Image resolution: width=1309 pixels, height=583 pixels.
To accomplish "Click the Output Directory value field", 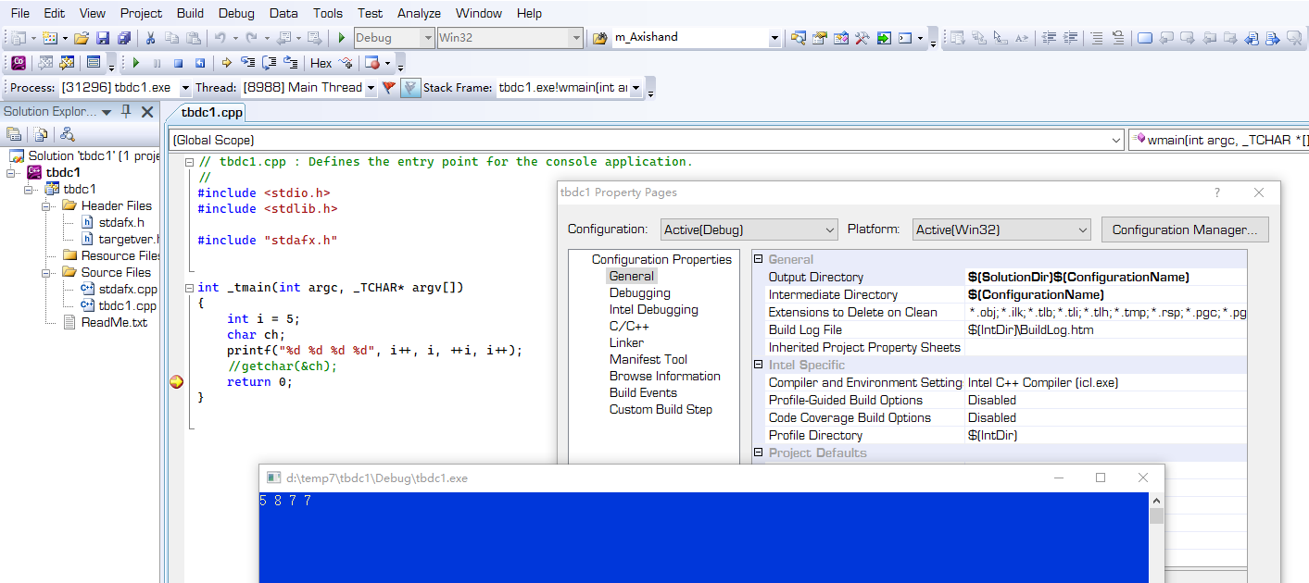I will click(1105, 277).
